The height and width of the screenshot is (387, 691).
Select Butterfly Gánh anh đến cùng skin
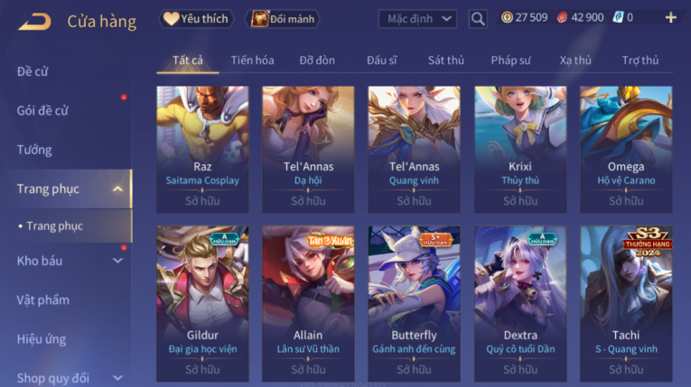415,304
